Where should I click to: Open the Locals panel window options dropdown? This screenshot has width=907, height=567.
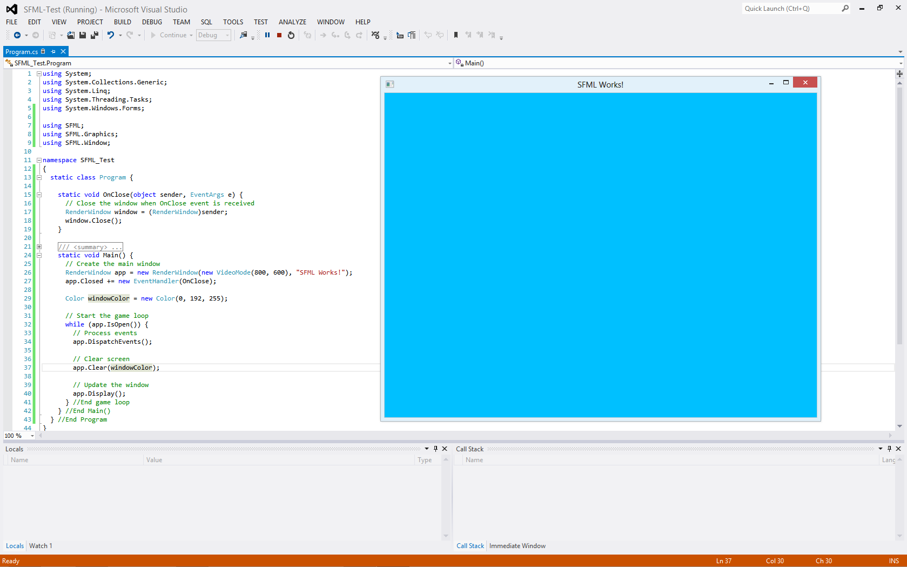coord(427,449)
